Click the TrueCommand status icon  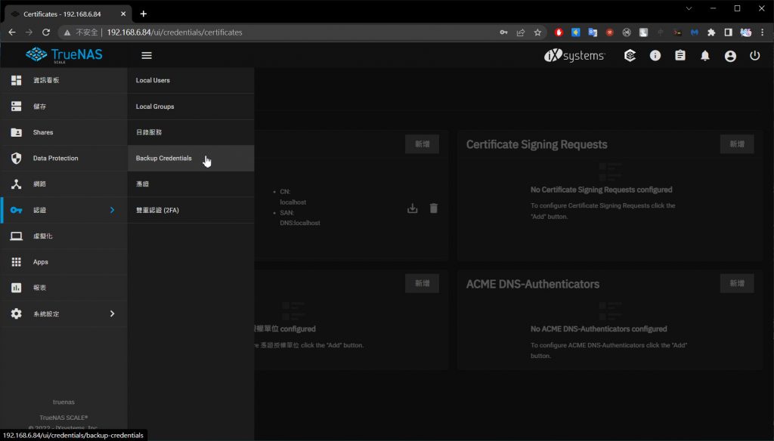point(630,56)
